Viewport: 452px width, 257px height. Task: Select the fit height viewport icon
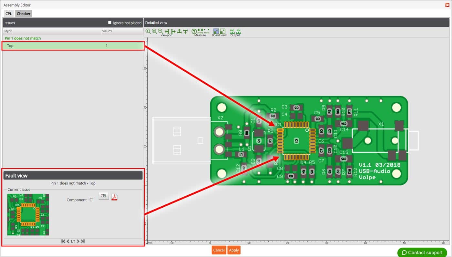180,31
